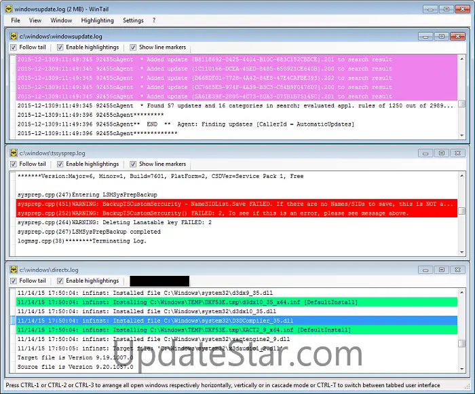Select the line 'Deleting Lanatable key FAILED: 2'

pyautogui.click(x=237, y=222)
